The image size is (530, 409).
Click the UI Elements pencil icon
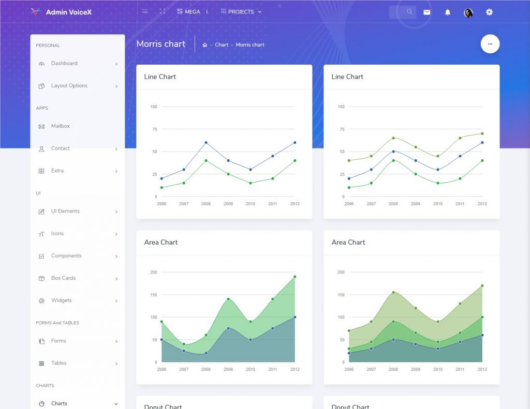click(41, 211)
